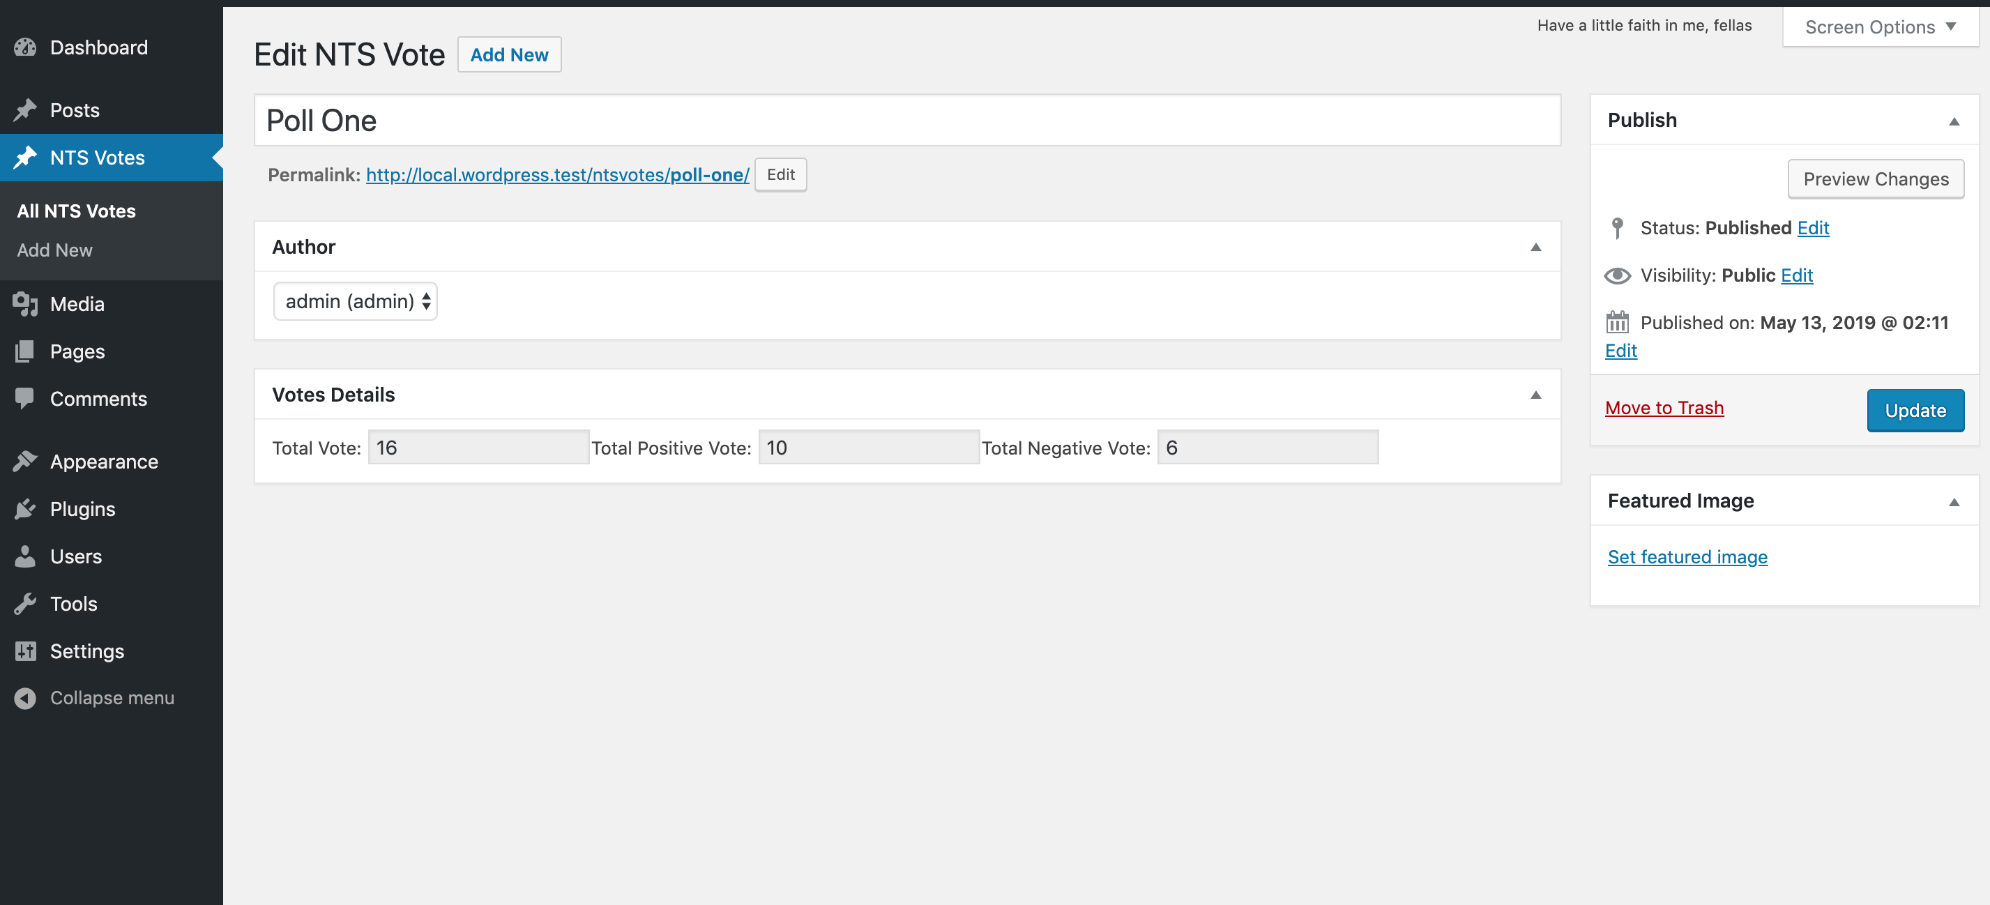
Task: Open Users menu item
Action: tap(112, 557)
